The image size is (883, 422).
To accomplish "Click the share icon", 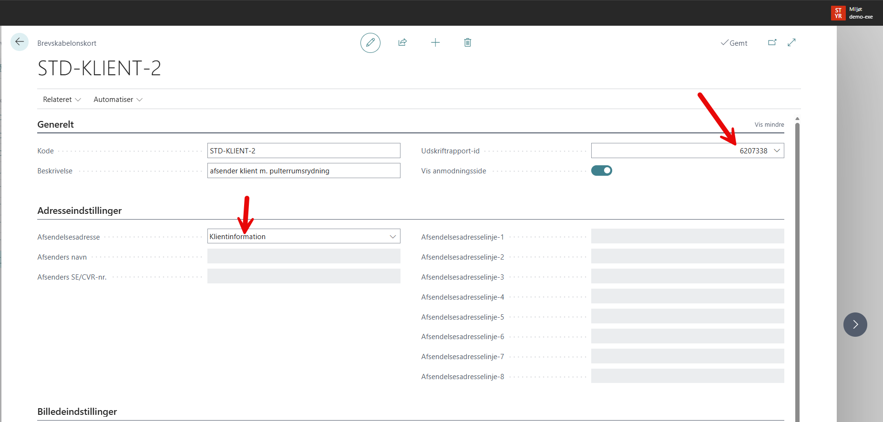I will (402, 43).
